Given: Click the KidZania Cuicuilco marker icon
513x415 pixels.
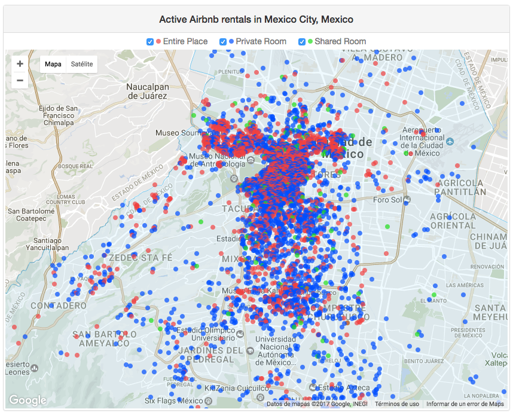Looking at the screenshot, I should tap(261, 397).
